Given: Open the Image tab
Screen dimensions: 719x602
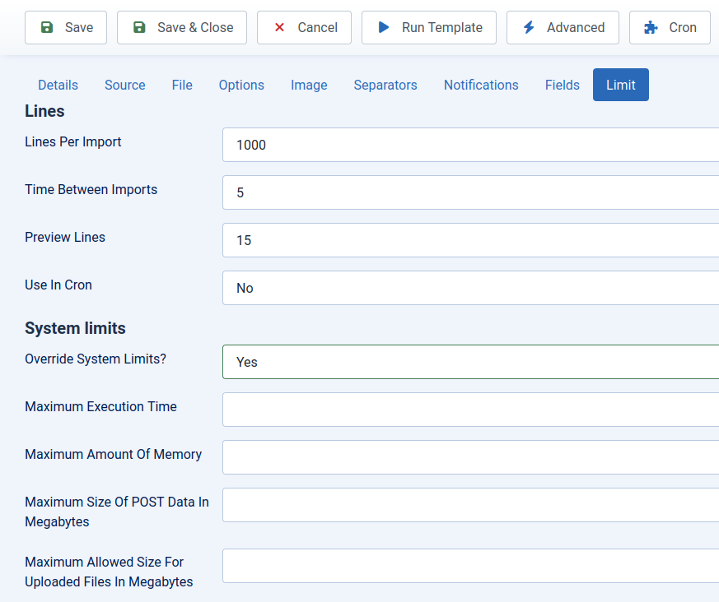Looking at the screenshot, I should pyautogui.click(x=309, y=85).
